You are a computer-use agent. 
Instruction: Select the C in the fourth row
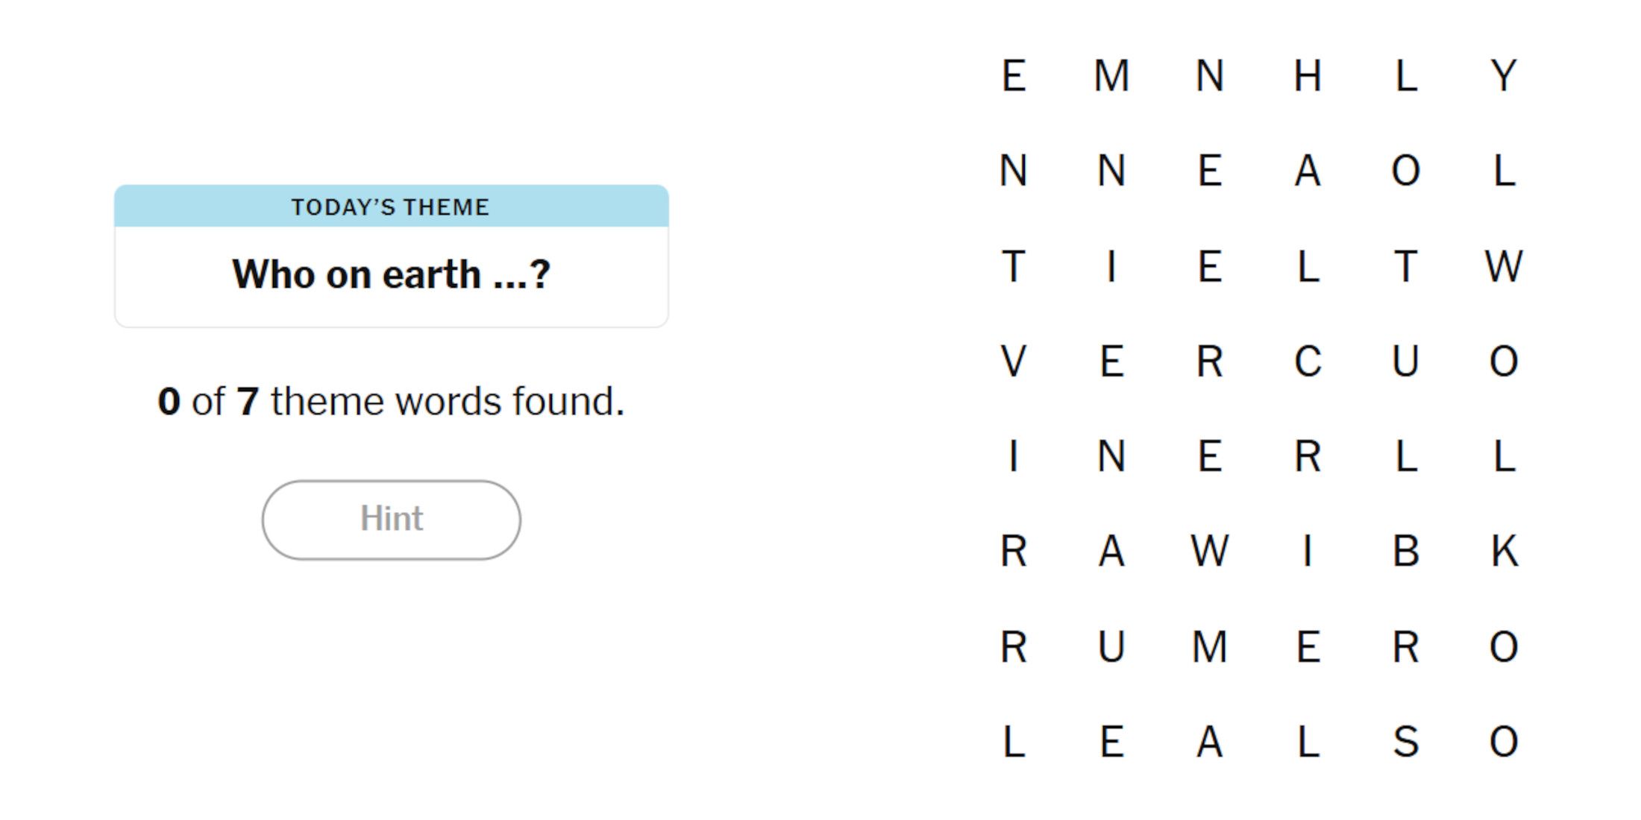[x=1309, y=362]
